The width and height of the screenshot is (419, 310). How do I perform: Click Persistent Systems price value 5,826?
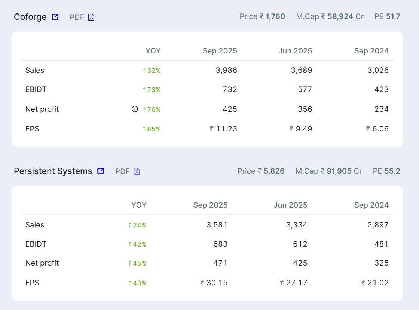pos(274,171)
